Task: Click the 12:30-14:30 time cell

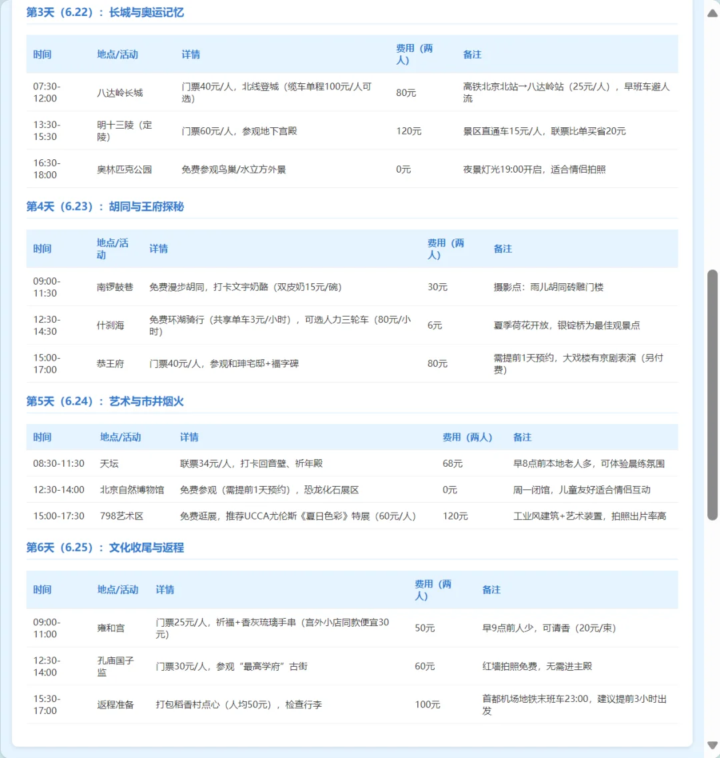Action: pyautogui.click(x=47, y=325)
